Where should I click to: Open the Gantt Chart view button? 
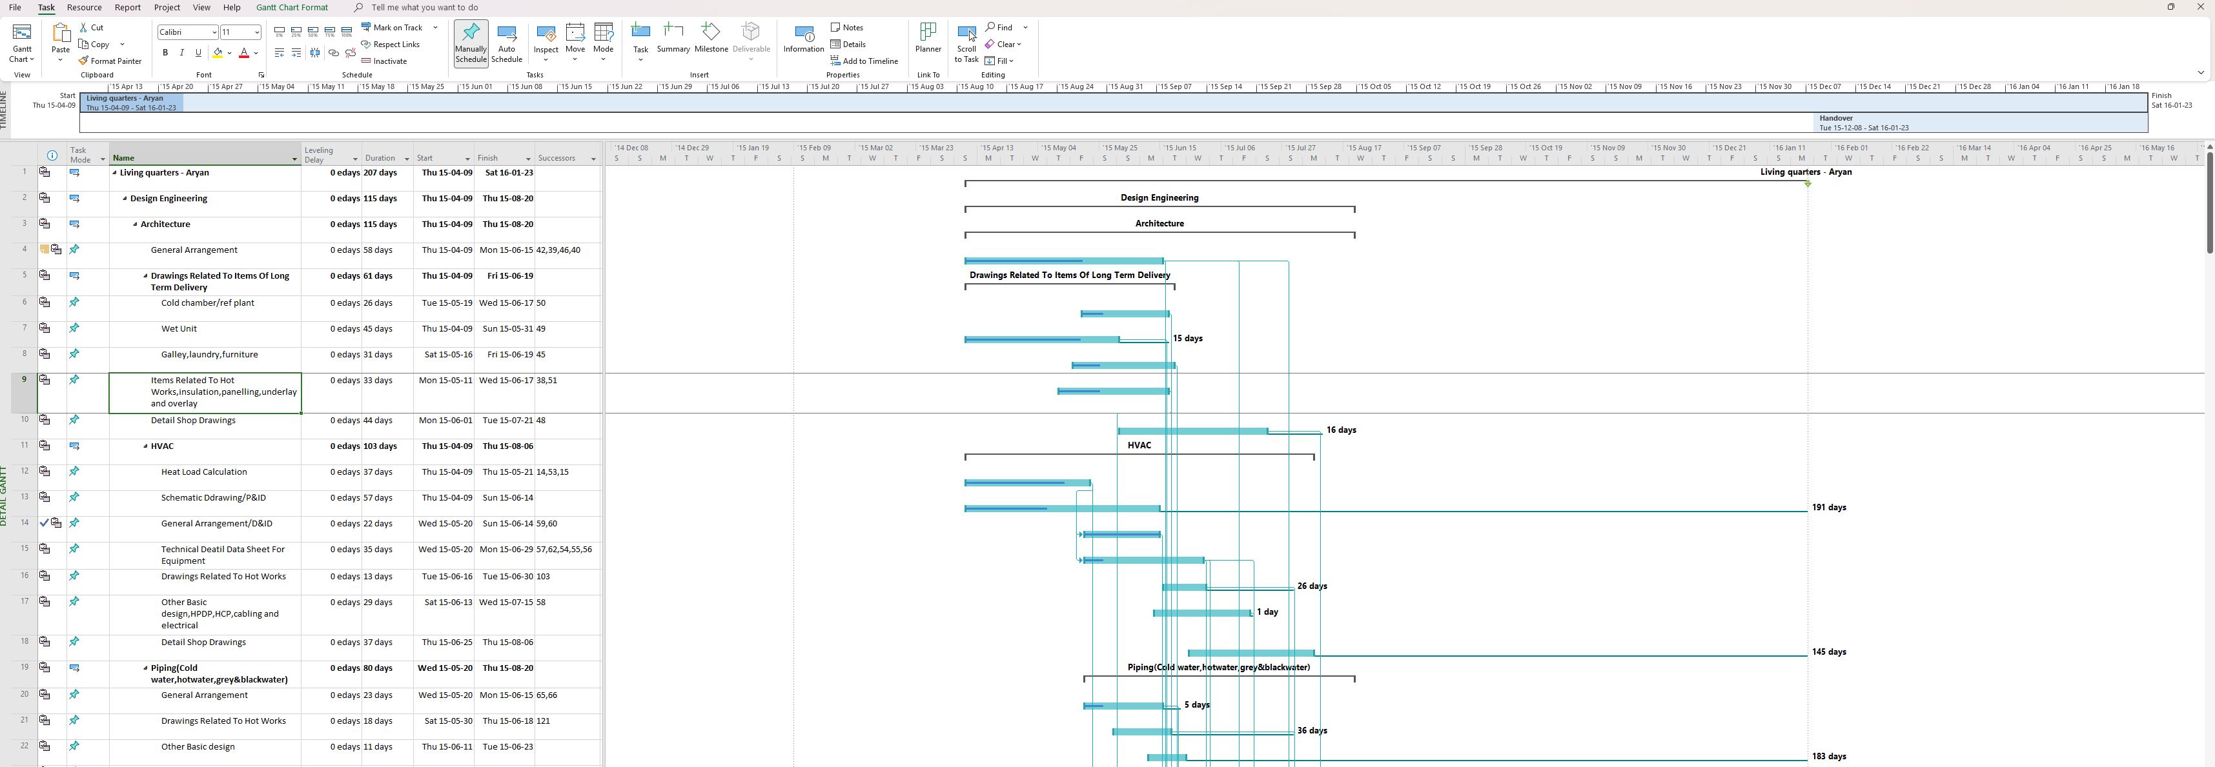(x=21, y=43)
